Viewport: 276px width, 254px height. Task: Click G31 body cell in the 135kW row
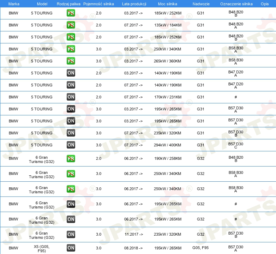click(200, 25)
